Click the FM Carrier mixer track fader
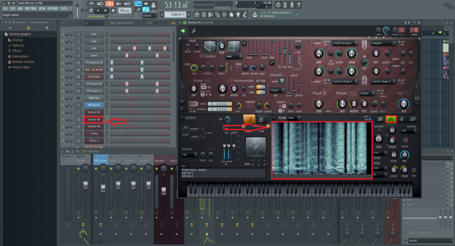 pos(103,188)
